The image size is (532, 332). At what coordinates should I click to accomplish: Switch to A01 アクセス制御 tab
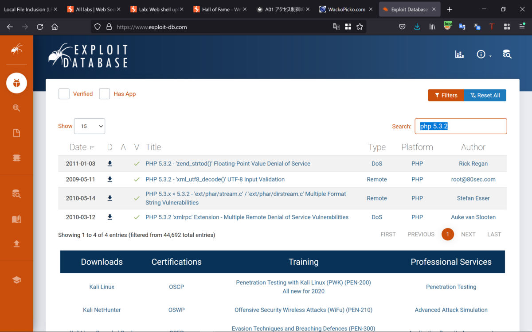[x=282, y=9]
